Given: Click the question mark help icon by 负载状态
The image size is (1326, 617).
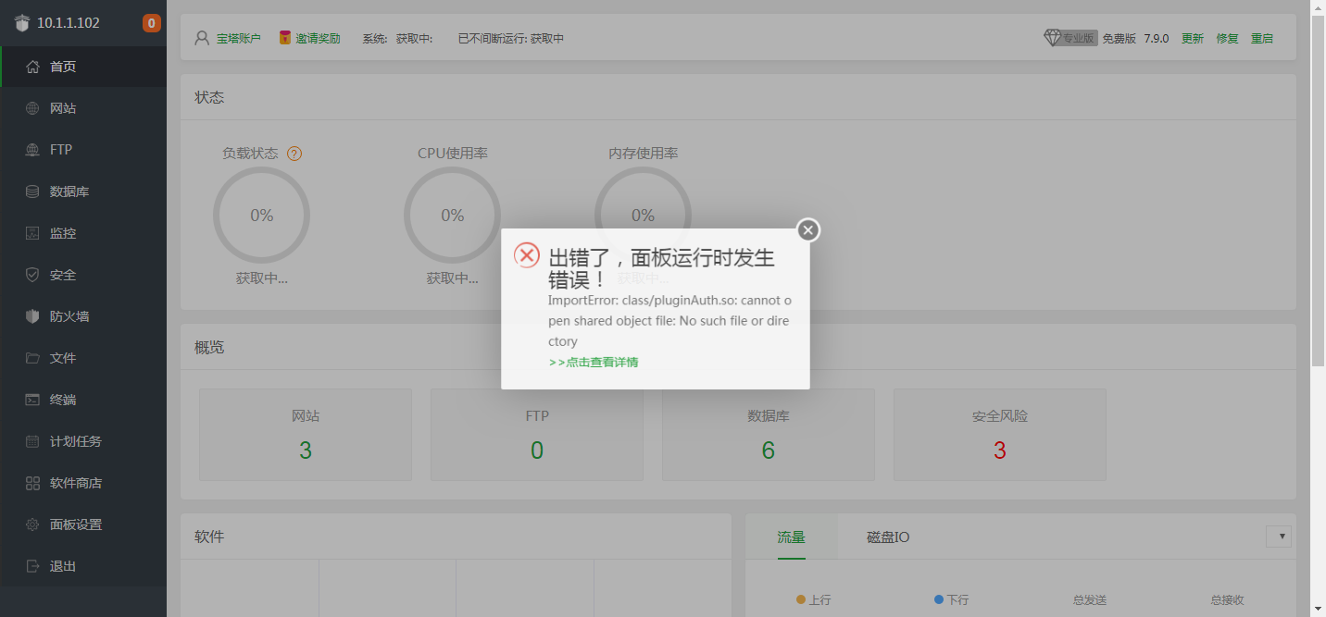Looking at the screenshot, I should click(x=294, y=154).
